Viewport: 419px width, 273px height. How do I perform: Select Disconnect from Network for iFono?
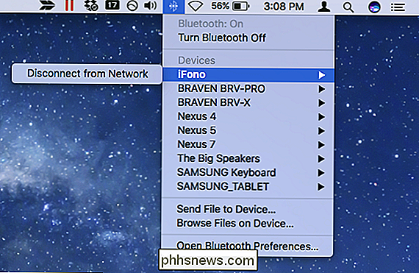click(x=87, y=74)
